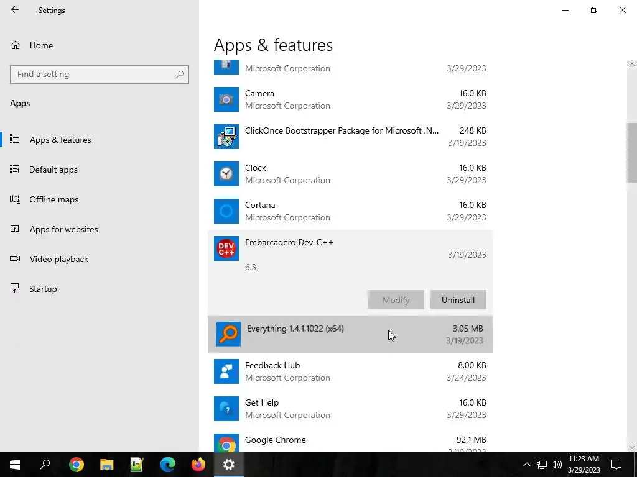
Task: Click the apps list scrollbar thumb
Action: click(632, 153)
